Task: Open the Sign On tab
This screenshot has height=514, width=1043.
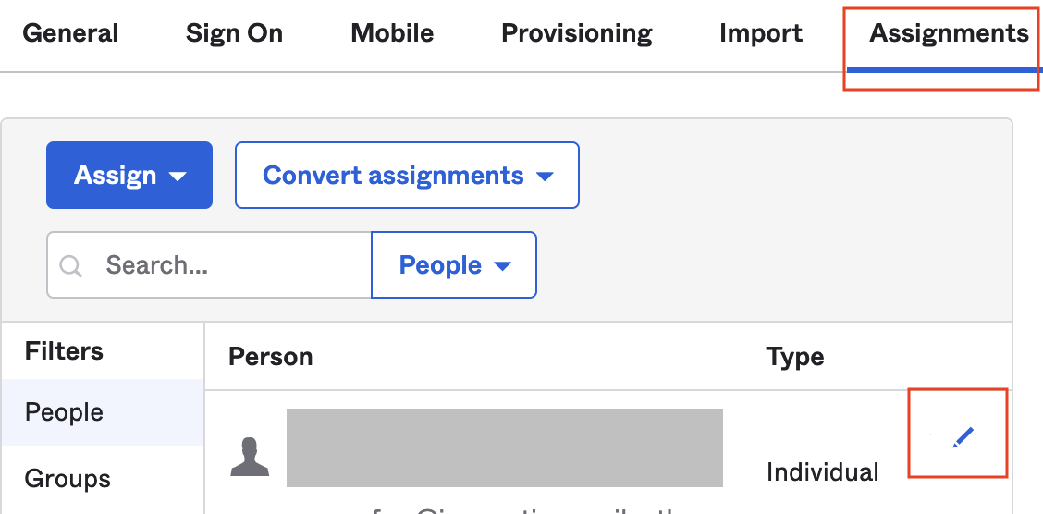Action: pyautogui.click(x=234, y=34)
